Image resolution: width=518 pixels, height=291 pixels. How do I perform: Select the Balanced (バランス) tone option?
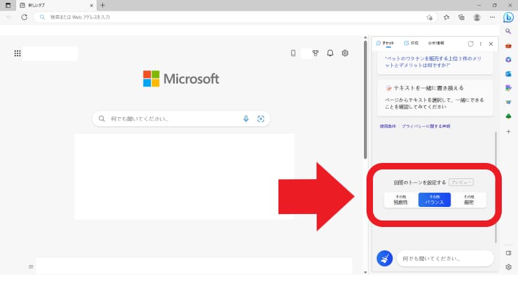434,200
